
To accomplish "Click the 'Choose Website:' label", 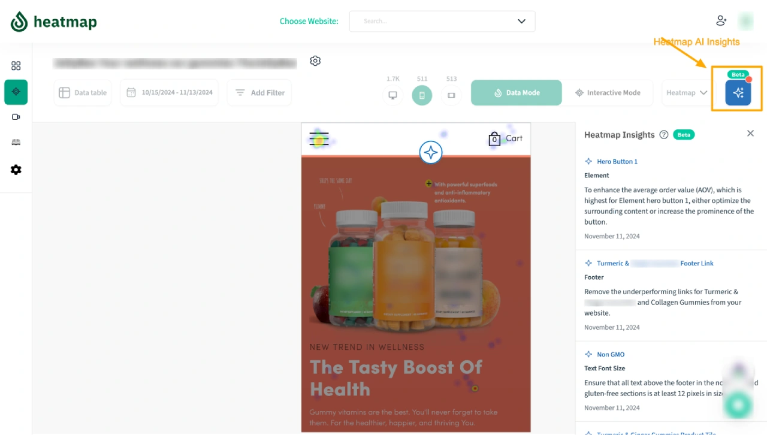I will pyautogui.click(x=309, y=21).
